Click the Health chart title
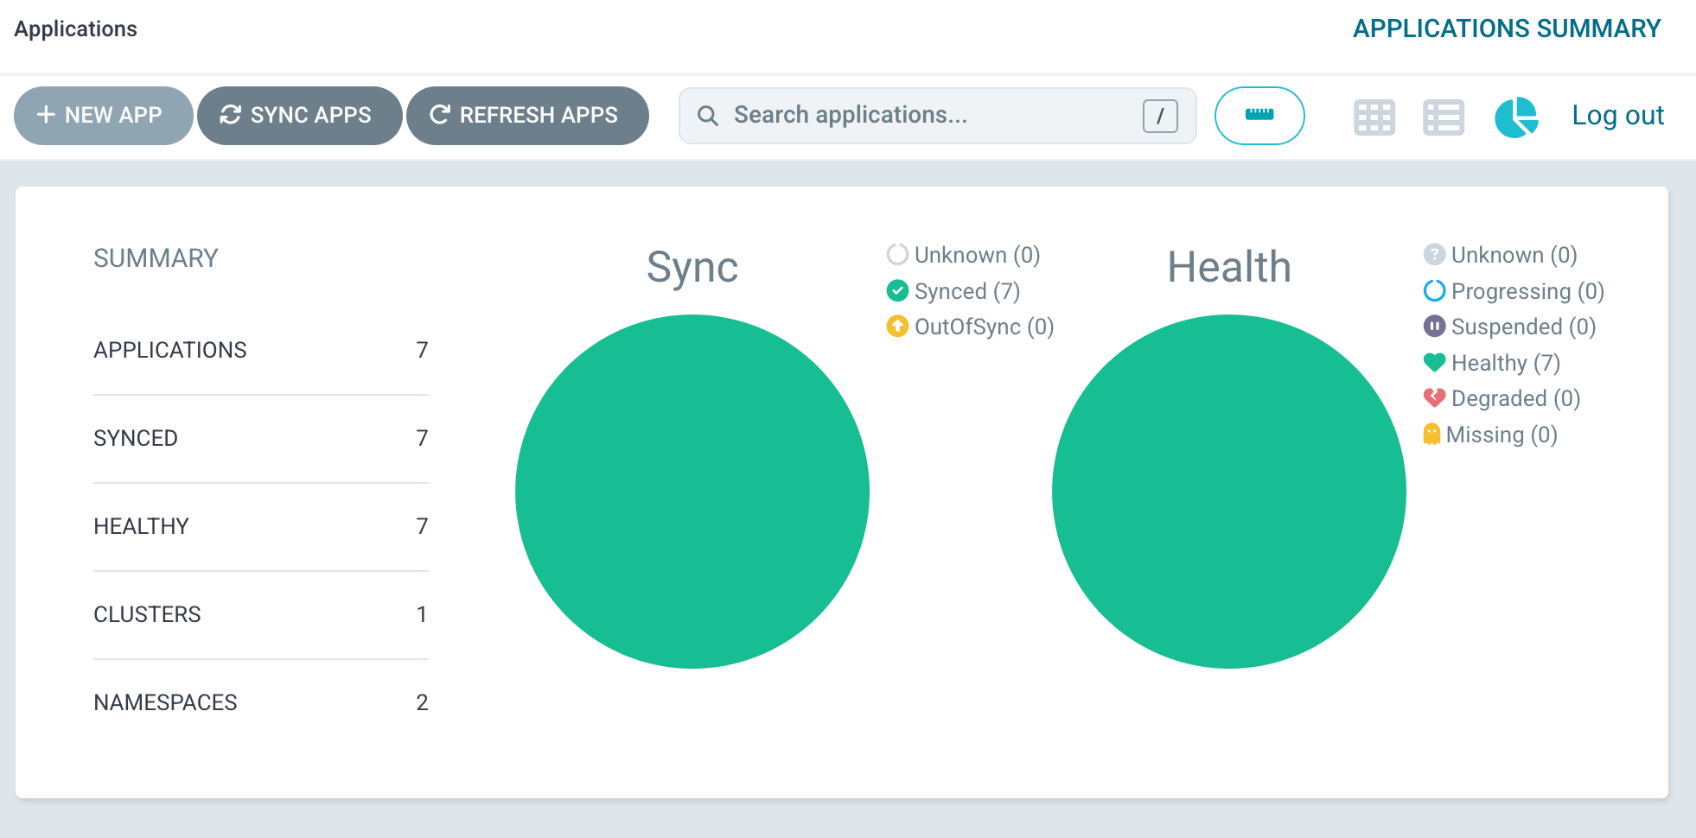 pos(1229,267)
